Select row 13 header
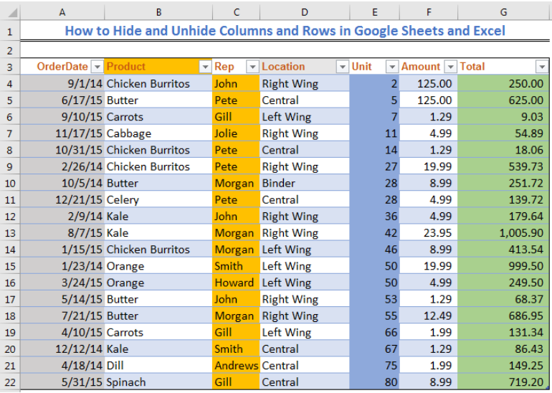 [x=10, y=233]
